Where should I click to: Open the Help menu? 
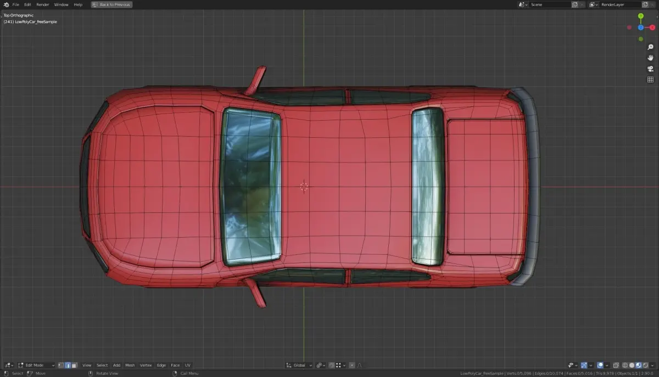point(78,4)
